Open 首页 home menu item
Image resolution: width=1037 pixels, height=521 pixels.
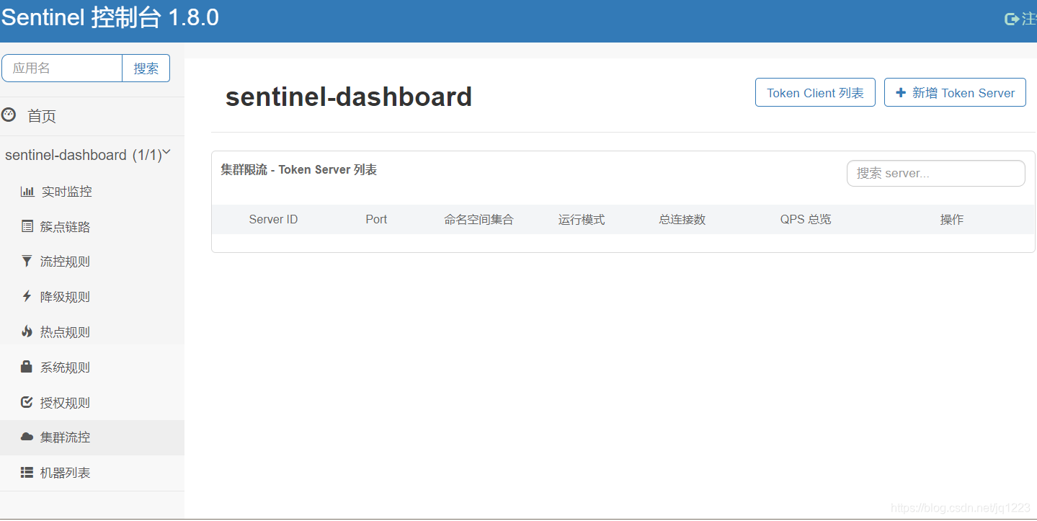92,116
